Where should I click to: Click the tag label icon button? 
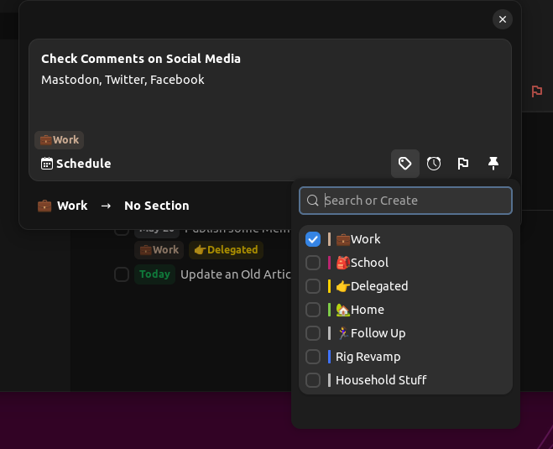click(x=405, y=164)
